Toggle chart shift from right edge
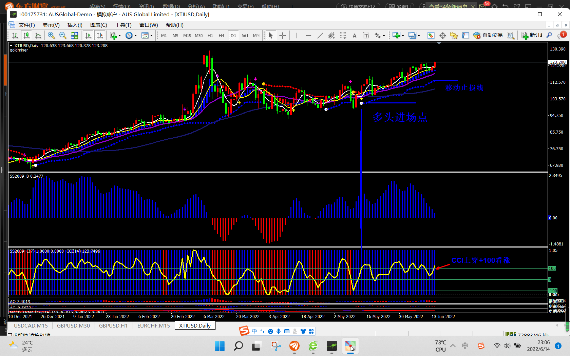The height and width of the screenshot is (356, 570). [100, 35]
